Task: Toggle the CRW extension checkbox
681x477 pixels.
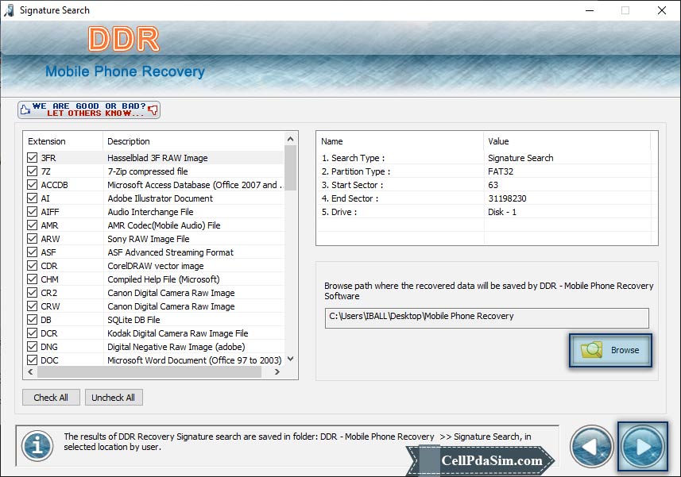Action: point(32,306)
